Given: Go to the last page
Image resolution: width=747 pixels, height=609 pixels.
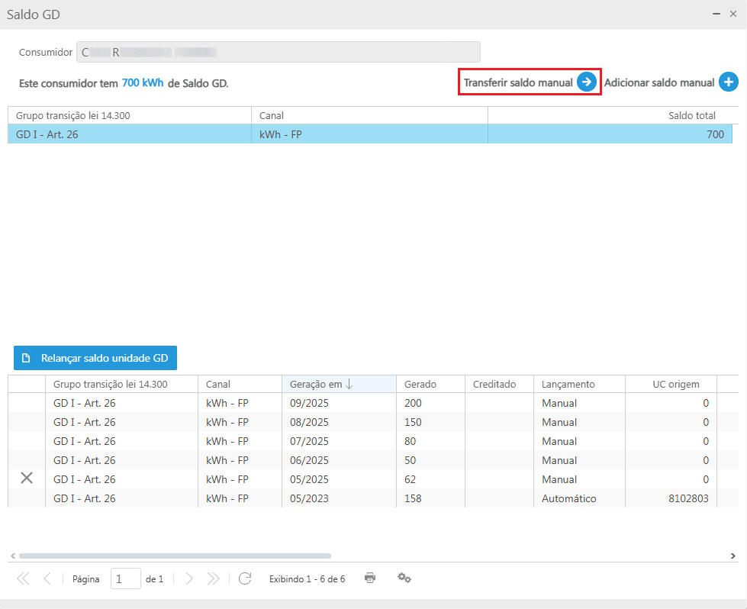Looking at the screenshot, I should coord(214,578).
